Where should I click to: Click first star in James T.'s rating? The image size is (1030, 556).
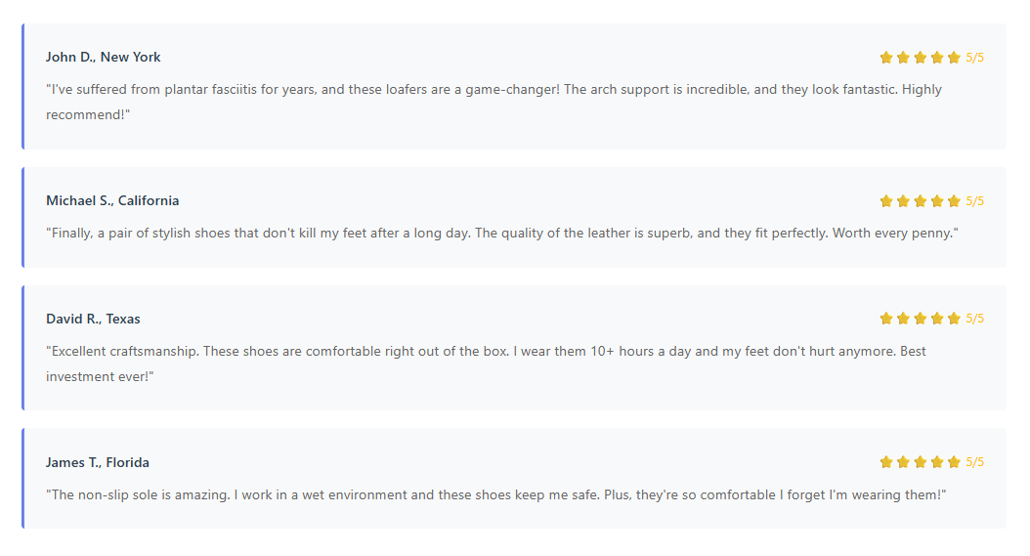(x=886, y=462)
